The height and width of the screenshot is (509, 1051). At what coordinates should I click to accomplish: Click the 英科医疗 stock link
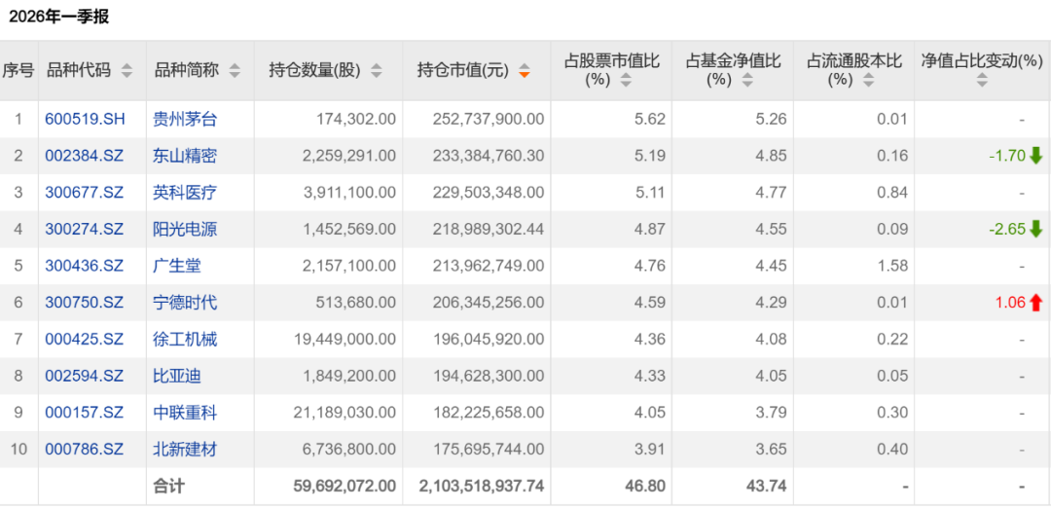(185, 193)
